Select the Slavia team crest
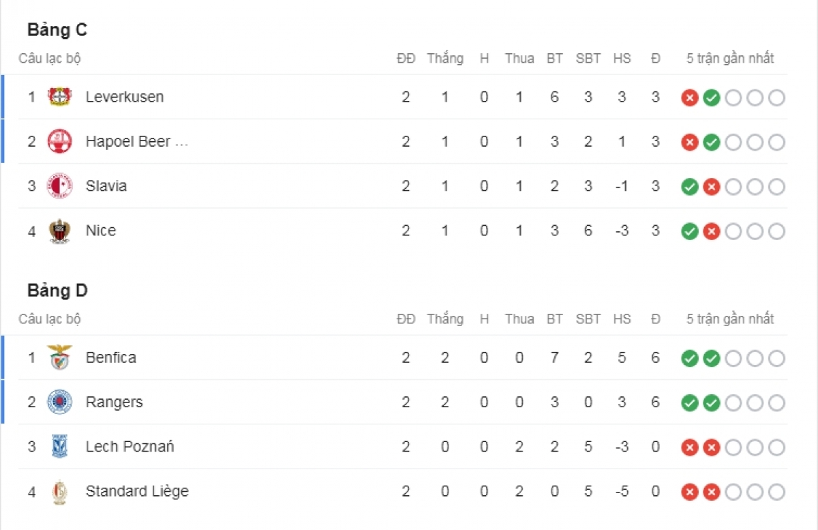818x530 pixels. [60, 186]
